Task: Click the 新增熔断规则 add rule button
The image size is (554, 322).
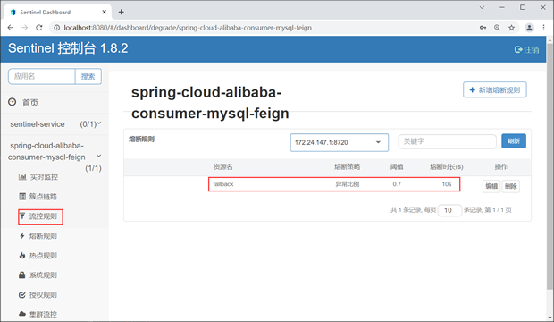Action: coord(495,89)
